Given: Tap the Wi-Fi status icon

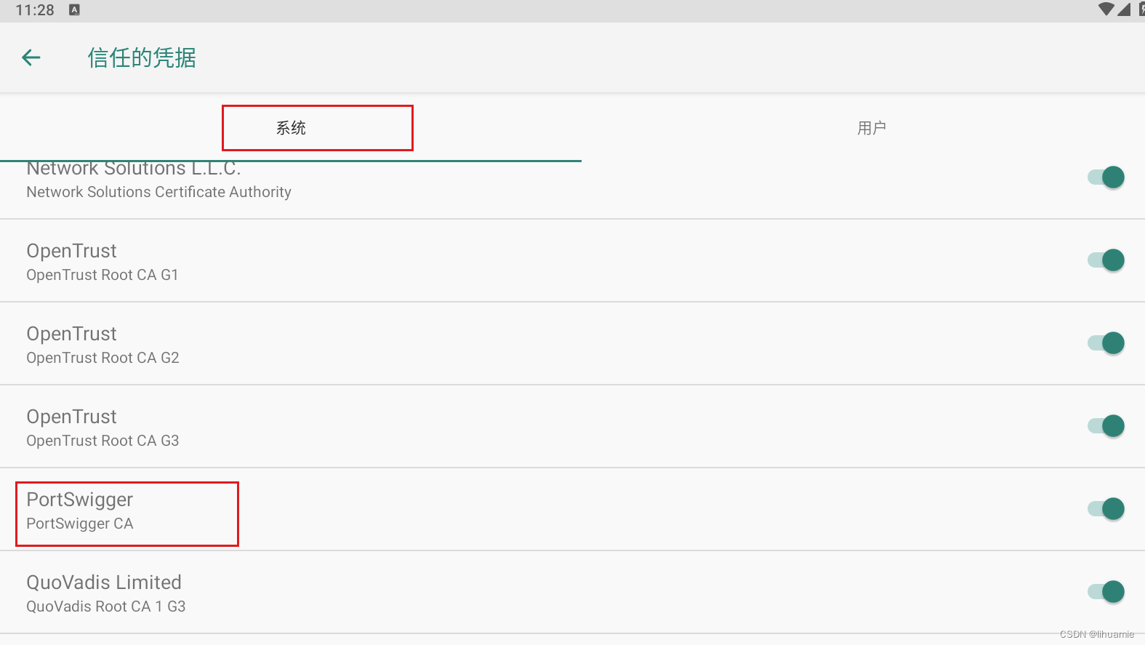Looking at the screenshot, I should (x=1106, y=9).
